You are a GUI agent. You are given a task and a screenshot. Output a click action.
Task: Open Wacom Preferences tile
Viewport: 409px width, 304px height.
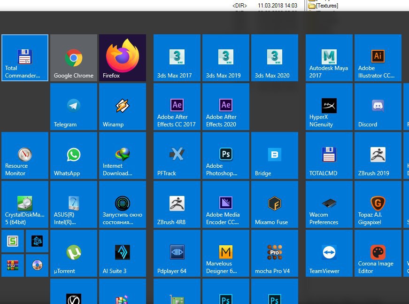click(x=329, y=204)
